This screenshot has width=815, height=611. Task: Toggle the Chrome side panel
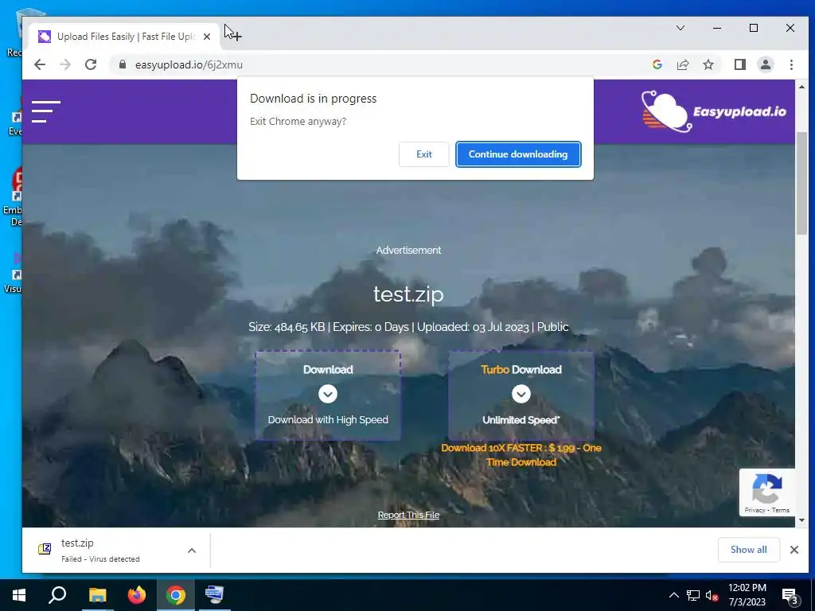pyautogui.click(x=739, y=64)
